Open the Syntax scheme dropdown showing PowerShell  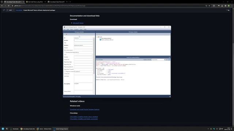pyautogui.click(x=158, y=60)
